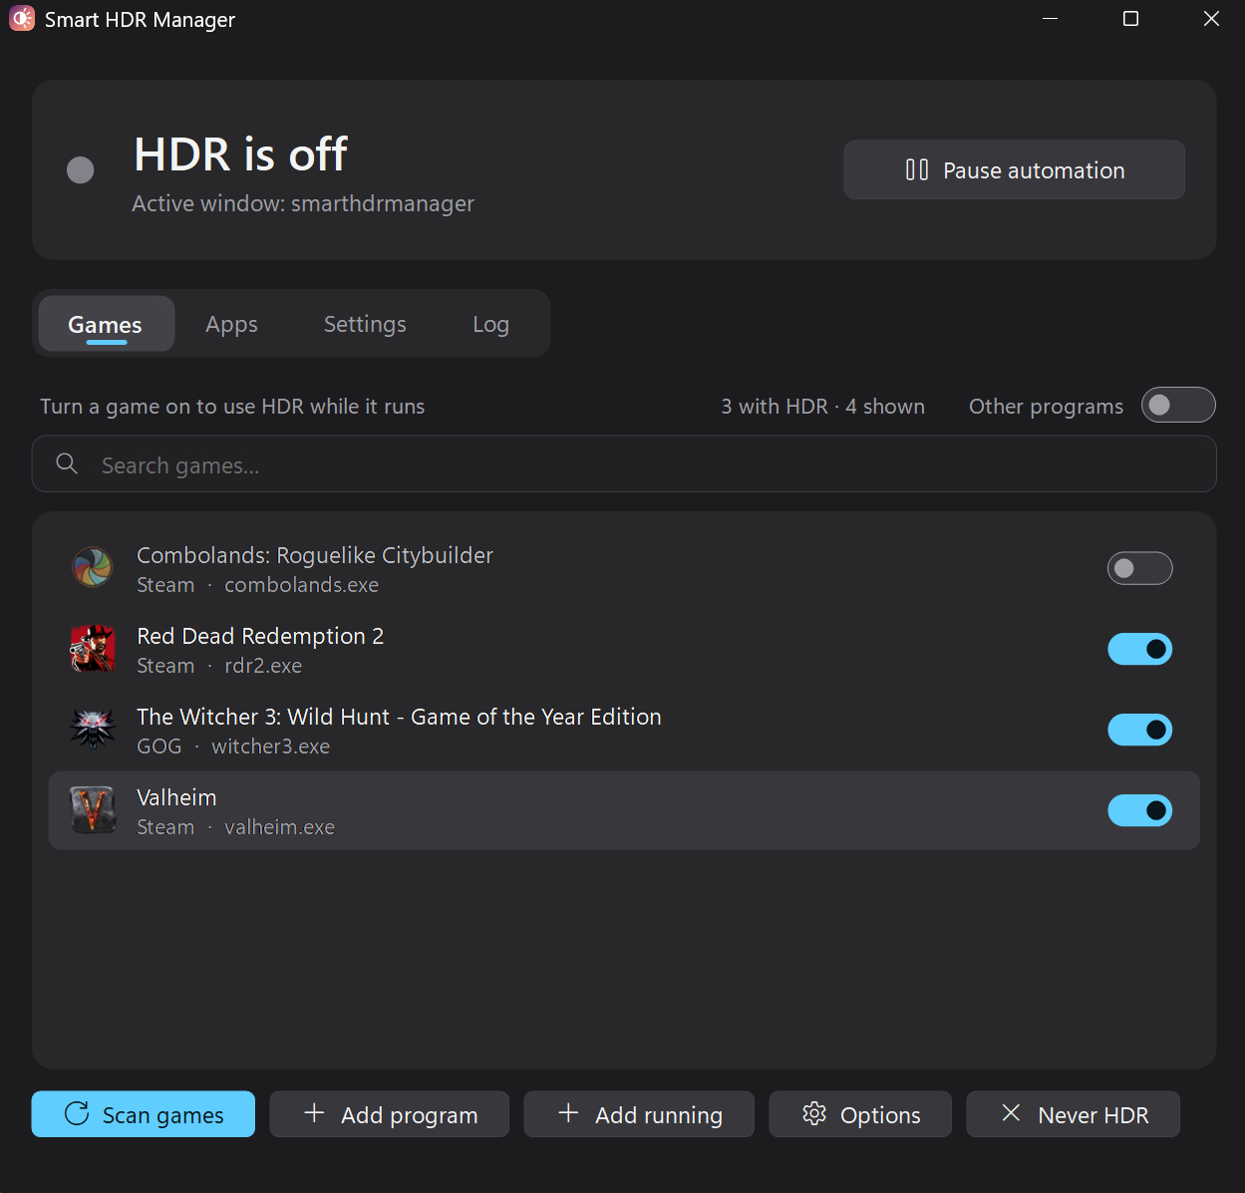This screenshot has width=1245, height=1193.
Task: Enable the Other programs toggle
Action: 1178,405
